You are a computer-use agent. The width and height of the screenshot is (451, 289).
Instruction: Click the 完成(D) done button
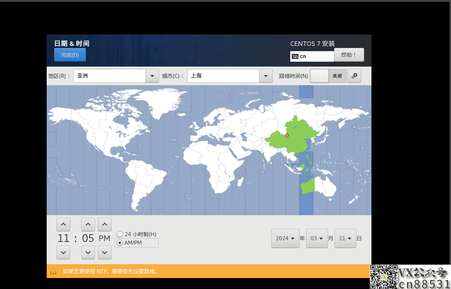click(x=70, y=55)
